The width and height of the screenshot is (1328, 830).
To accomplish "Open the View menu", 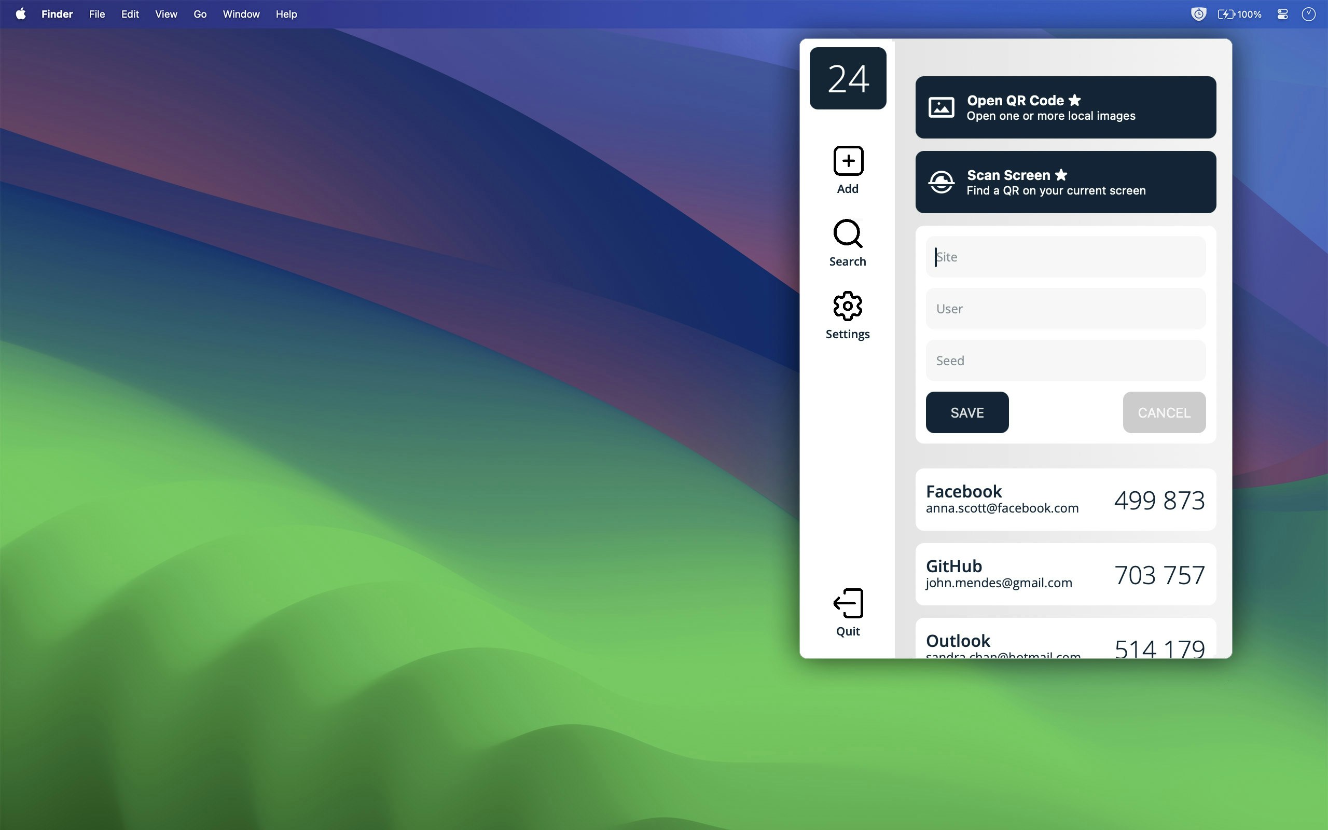I will pyautogui.click(x=165, y=13).
